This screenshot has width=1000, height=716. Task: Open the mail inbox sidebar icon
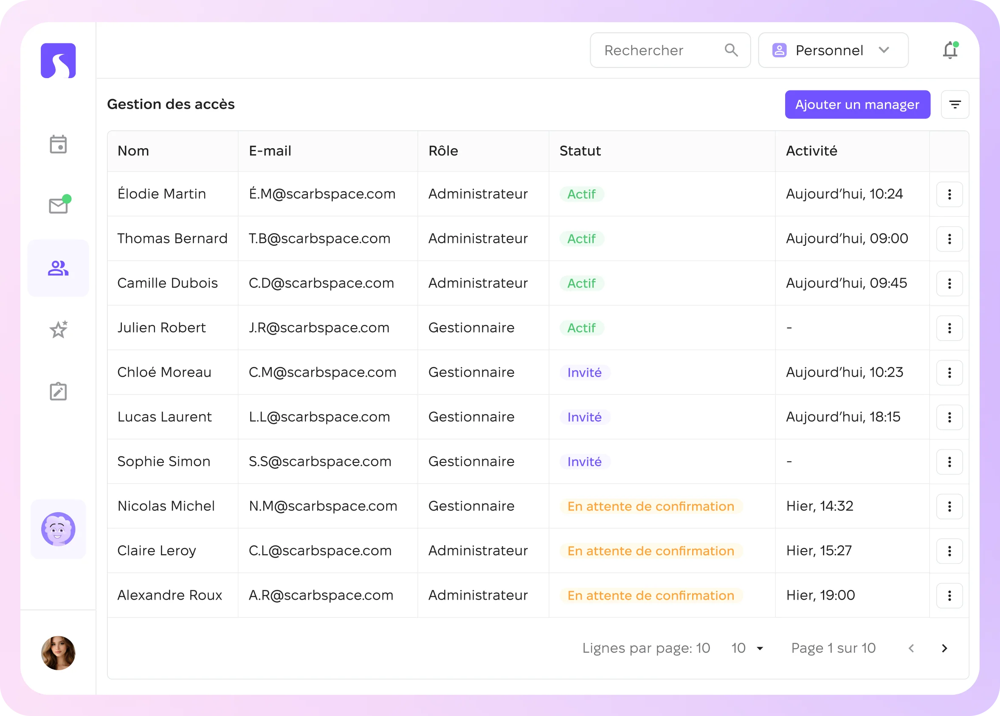coord(59,205)
